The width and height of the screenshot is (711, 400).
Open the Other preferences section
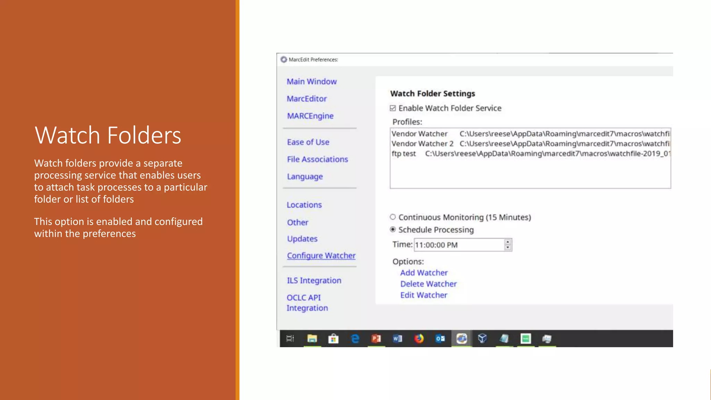click(x=298, y=222)
